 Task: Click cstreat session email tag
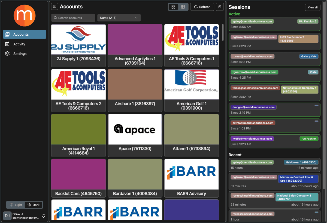click(253, 123)
